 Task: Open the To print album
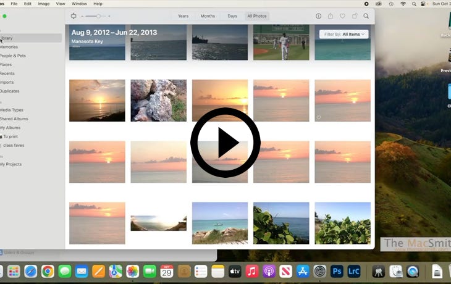pos(11,136)
